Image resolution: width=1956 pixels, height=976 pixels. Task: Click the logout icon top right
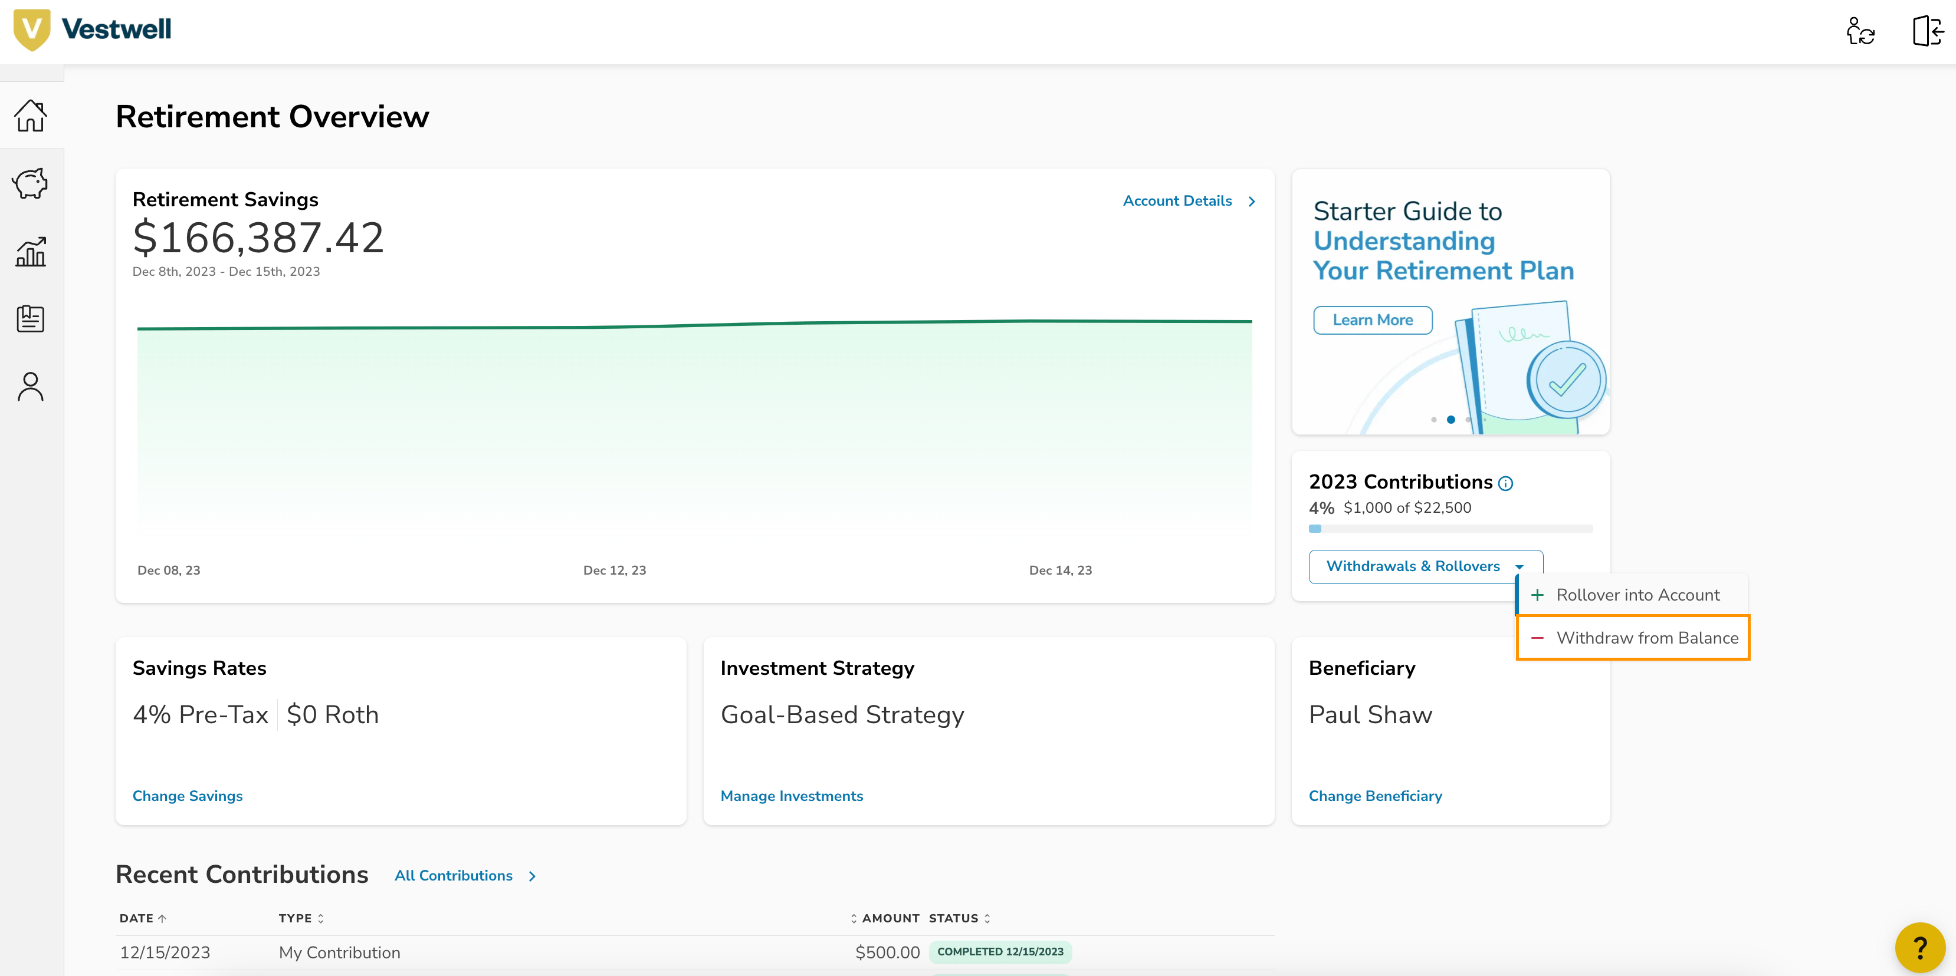point(1927,31)
